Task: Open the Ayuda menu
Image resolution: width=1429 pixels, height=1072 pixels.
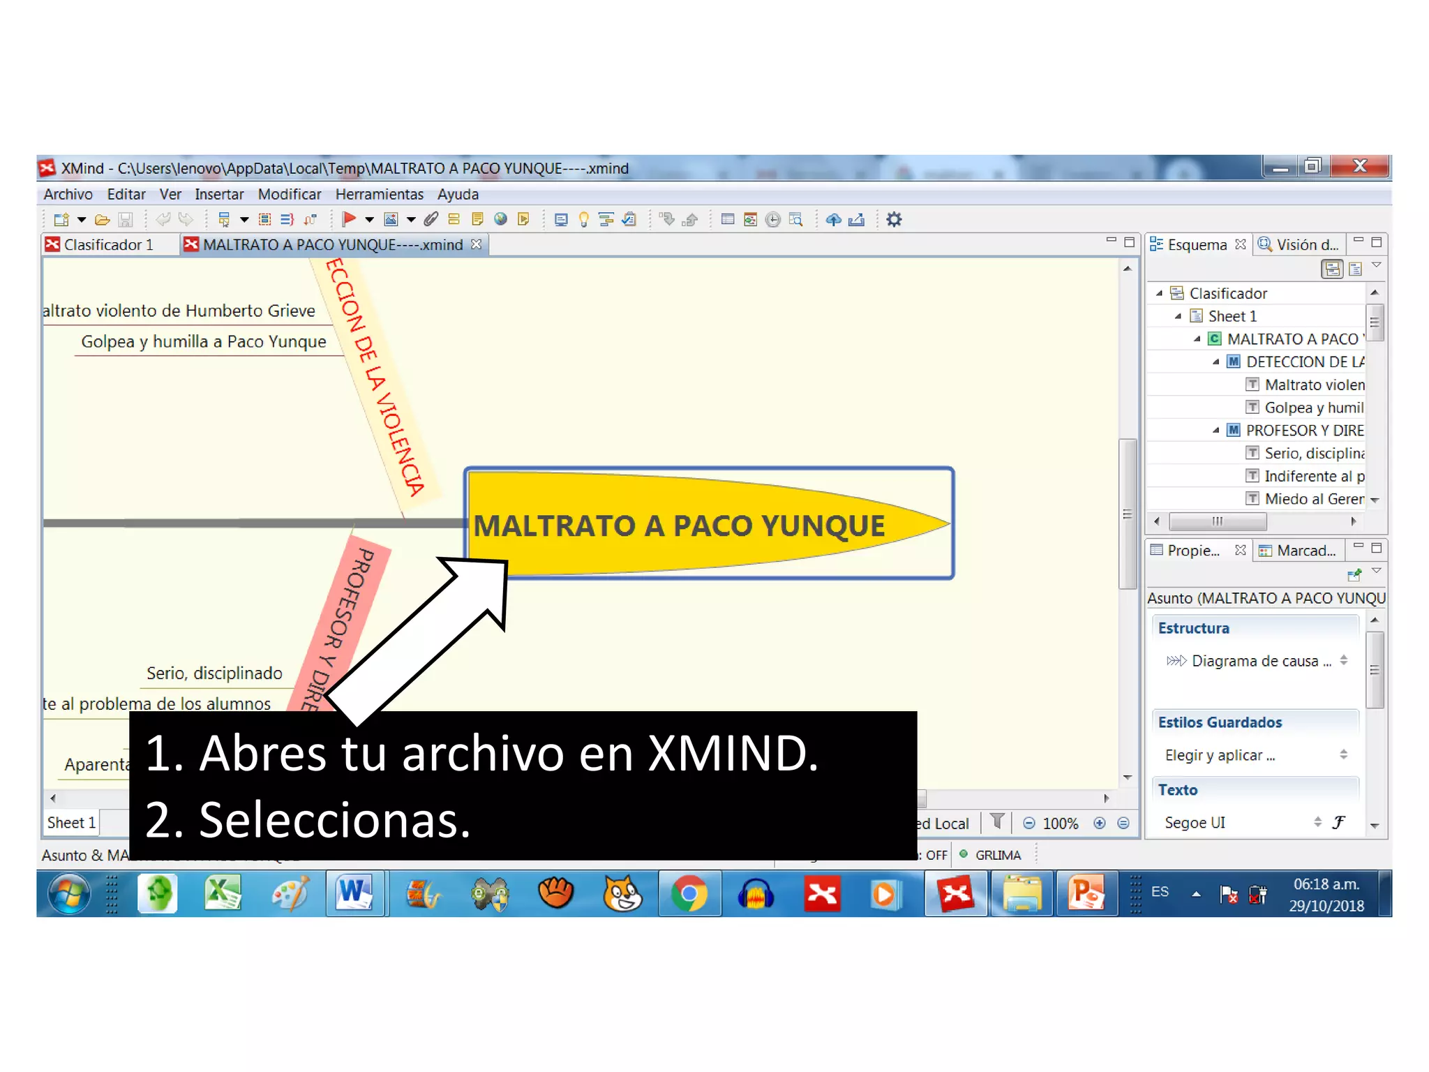Action: pos(458,194)
